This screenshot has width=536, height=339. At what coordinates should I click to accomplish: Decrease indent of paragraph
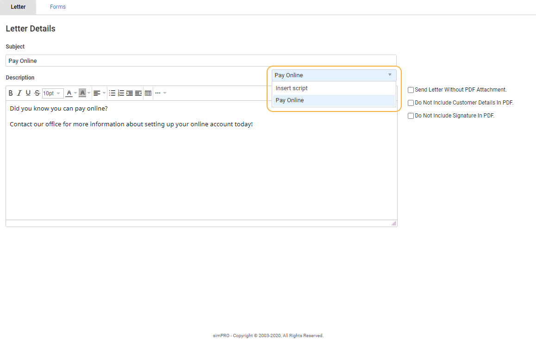[x=138, y=93]
